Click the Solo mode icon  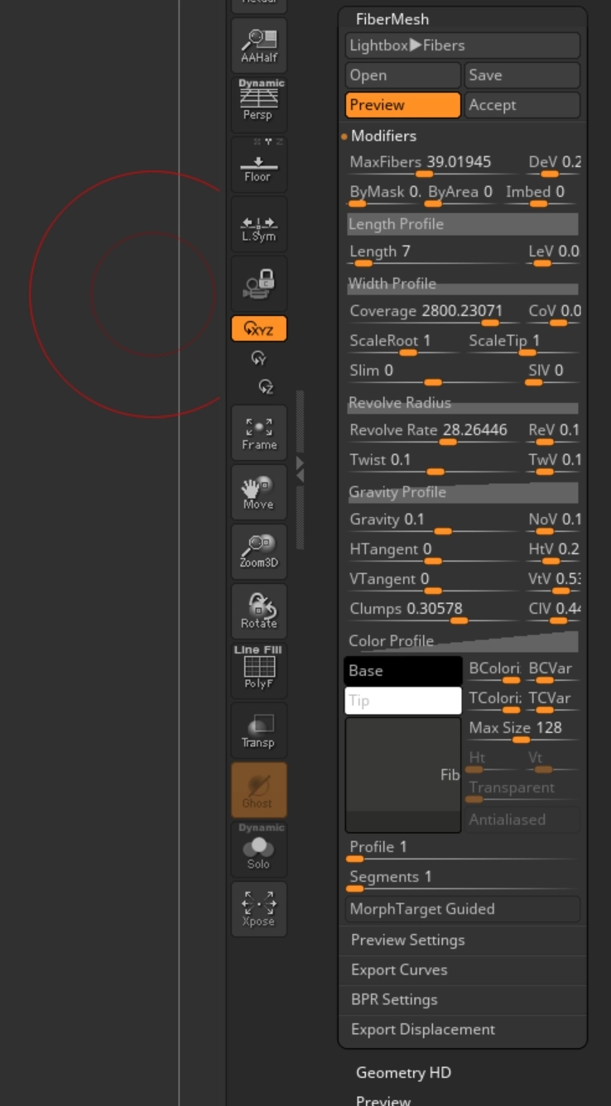tap(258, 850)
